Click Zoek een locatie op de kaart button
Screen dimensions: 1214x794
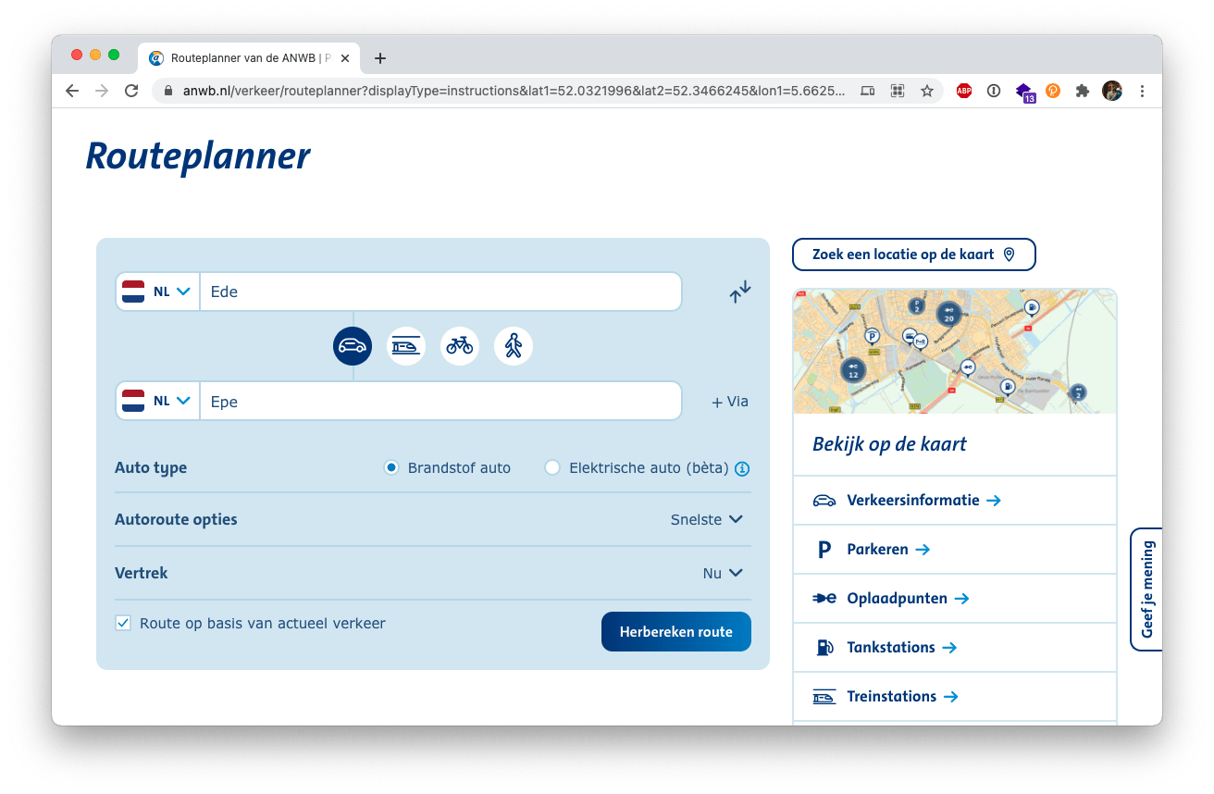click(914, 254)
